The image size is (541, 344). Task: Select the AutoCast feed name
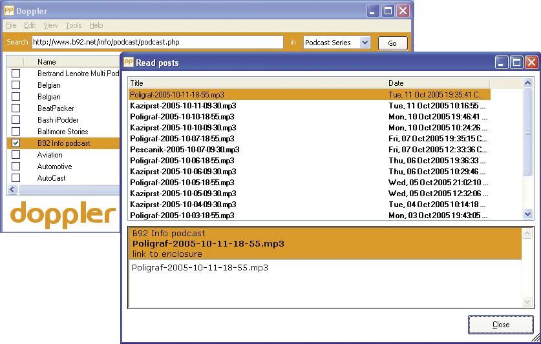point(51,178)
